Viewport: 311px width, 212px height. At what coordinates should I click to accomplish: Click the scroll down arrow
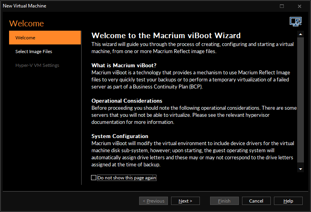[x=300, y=169]
